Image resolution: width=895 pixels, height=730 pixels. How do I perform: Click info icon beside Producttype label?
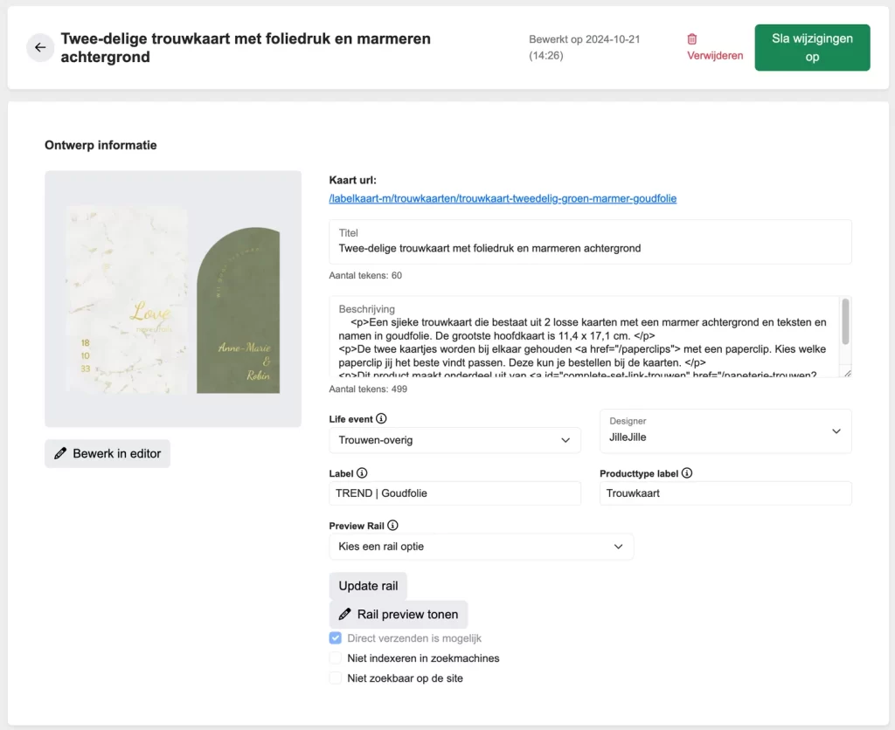(687, 473)
